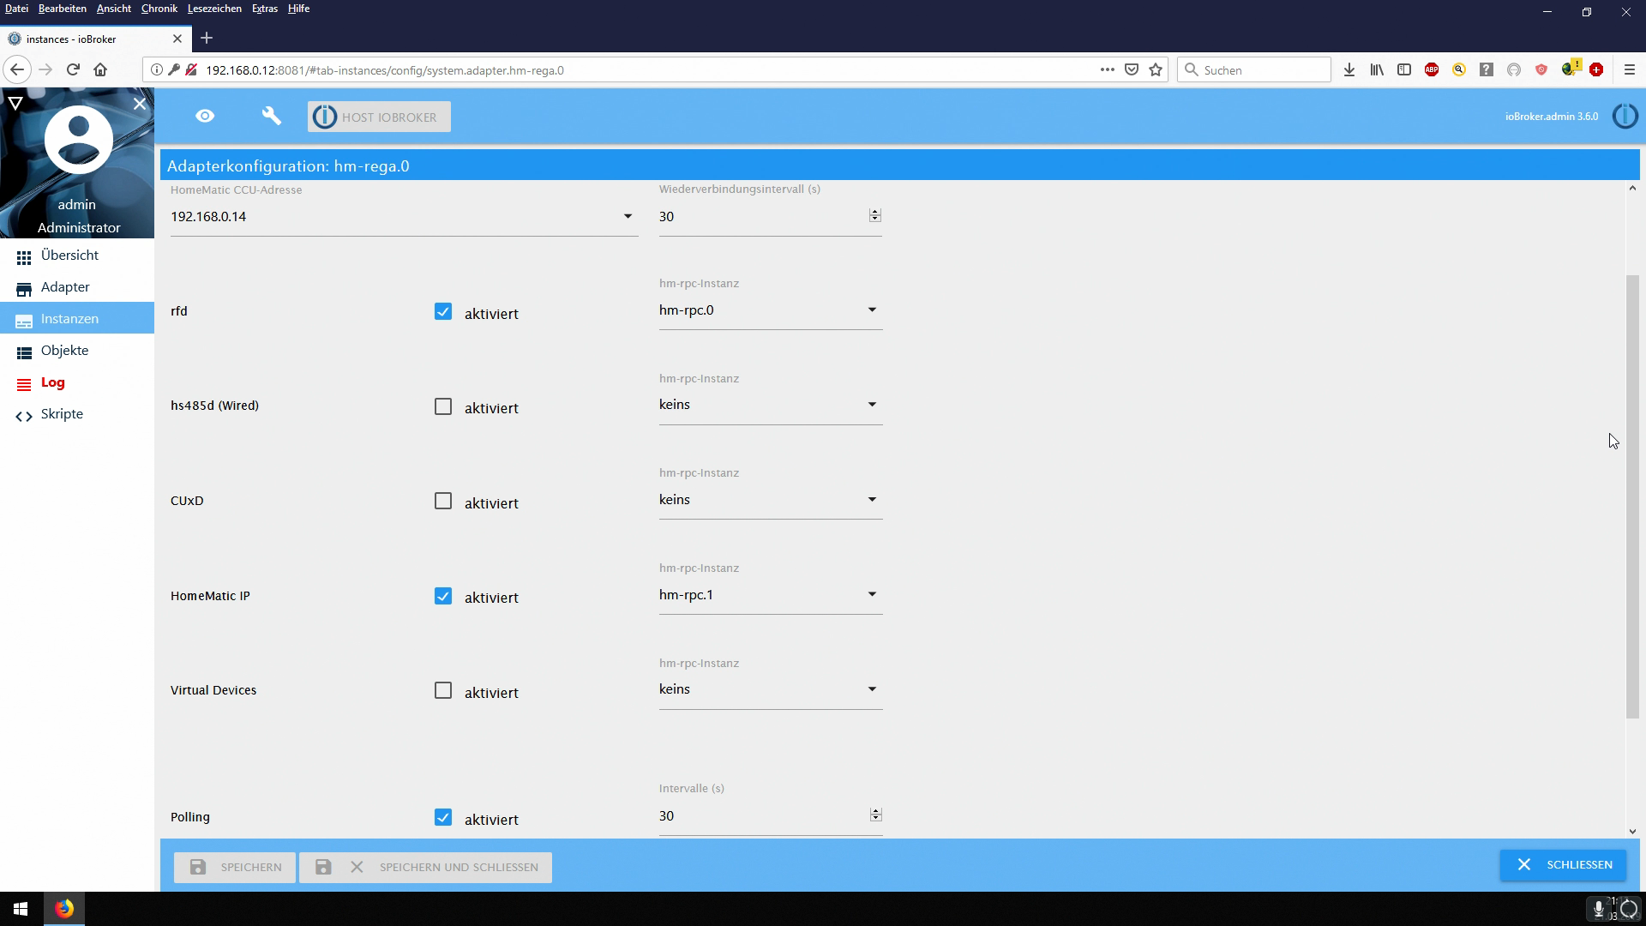Click the SCHLIESSEN button

[x=1563, y=865]
